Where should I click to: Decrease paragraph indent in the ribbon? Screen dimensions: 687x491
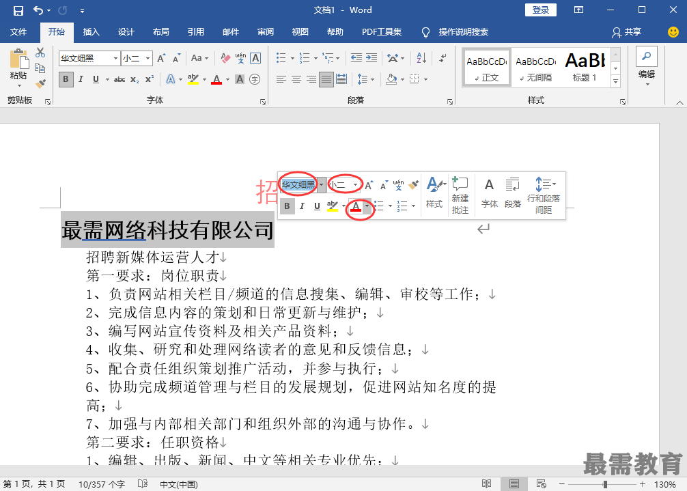pos(356,58)
